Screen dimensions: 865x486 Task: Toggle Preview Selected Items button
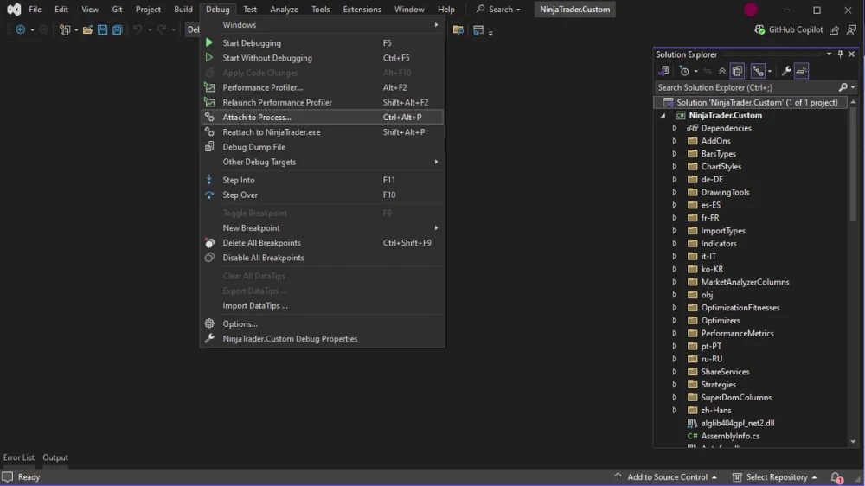click(x=802, y=71)
